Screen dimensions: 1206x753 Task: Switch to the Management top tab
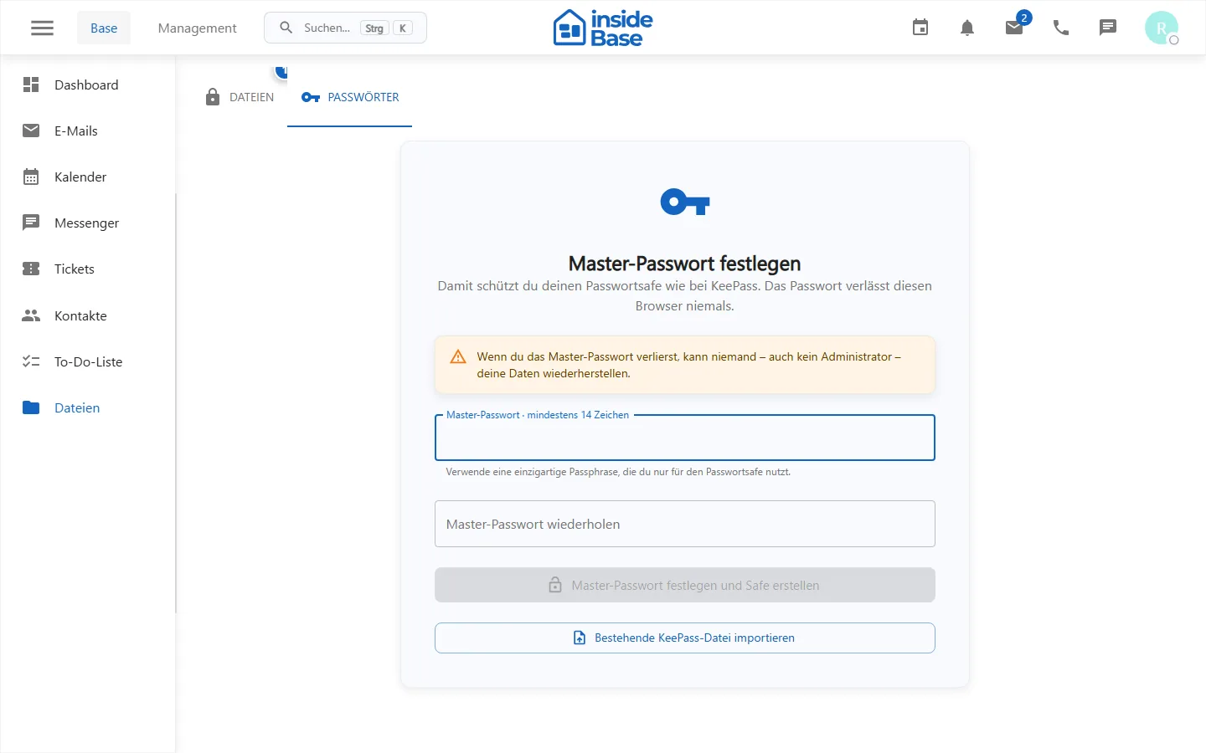[x=197, y=28]
